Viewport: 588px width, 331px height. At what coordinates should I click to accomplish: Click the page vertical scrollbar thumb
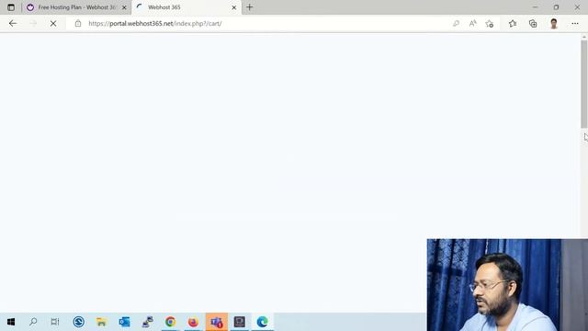click(584, 84)
